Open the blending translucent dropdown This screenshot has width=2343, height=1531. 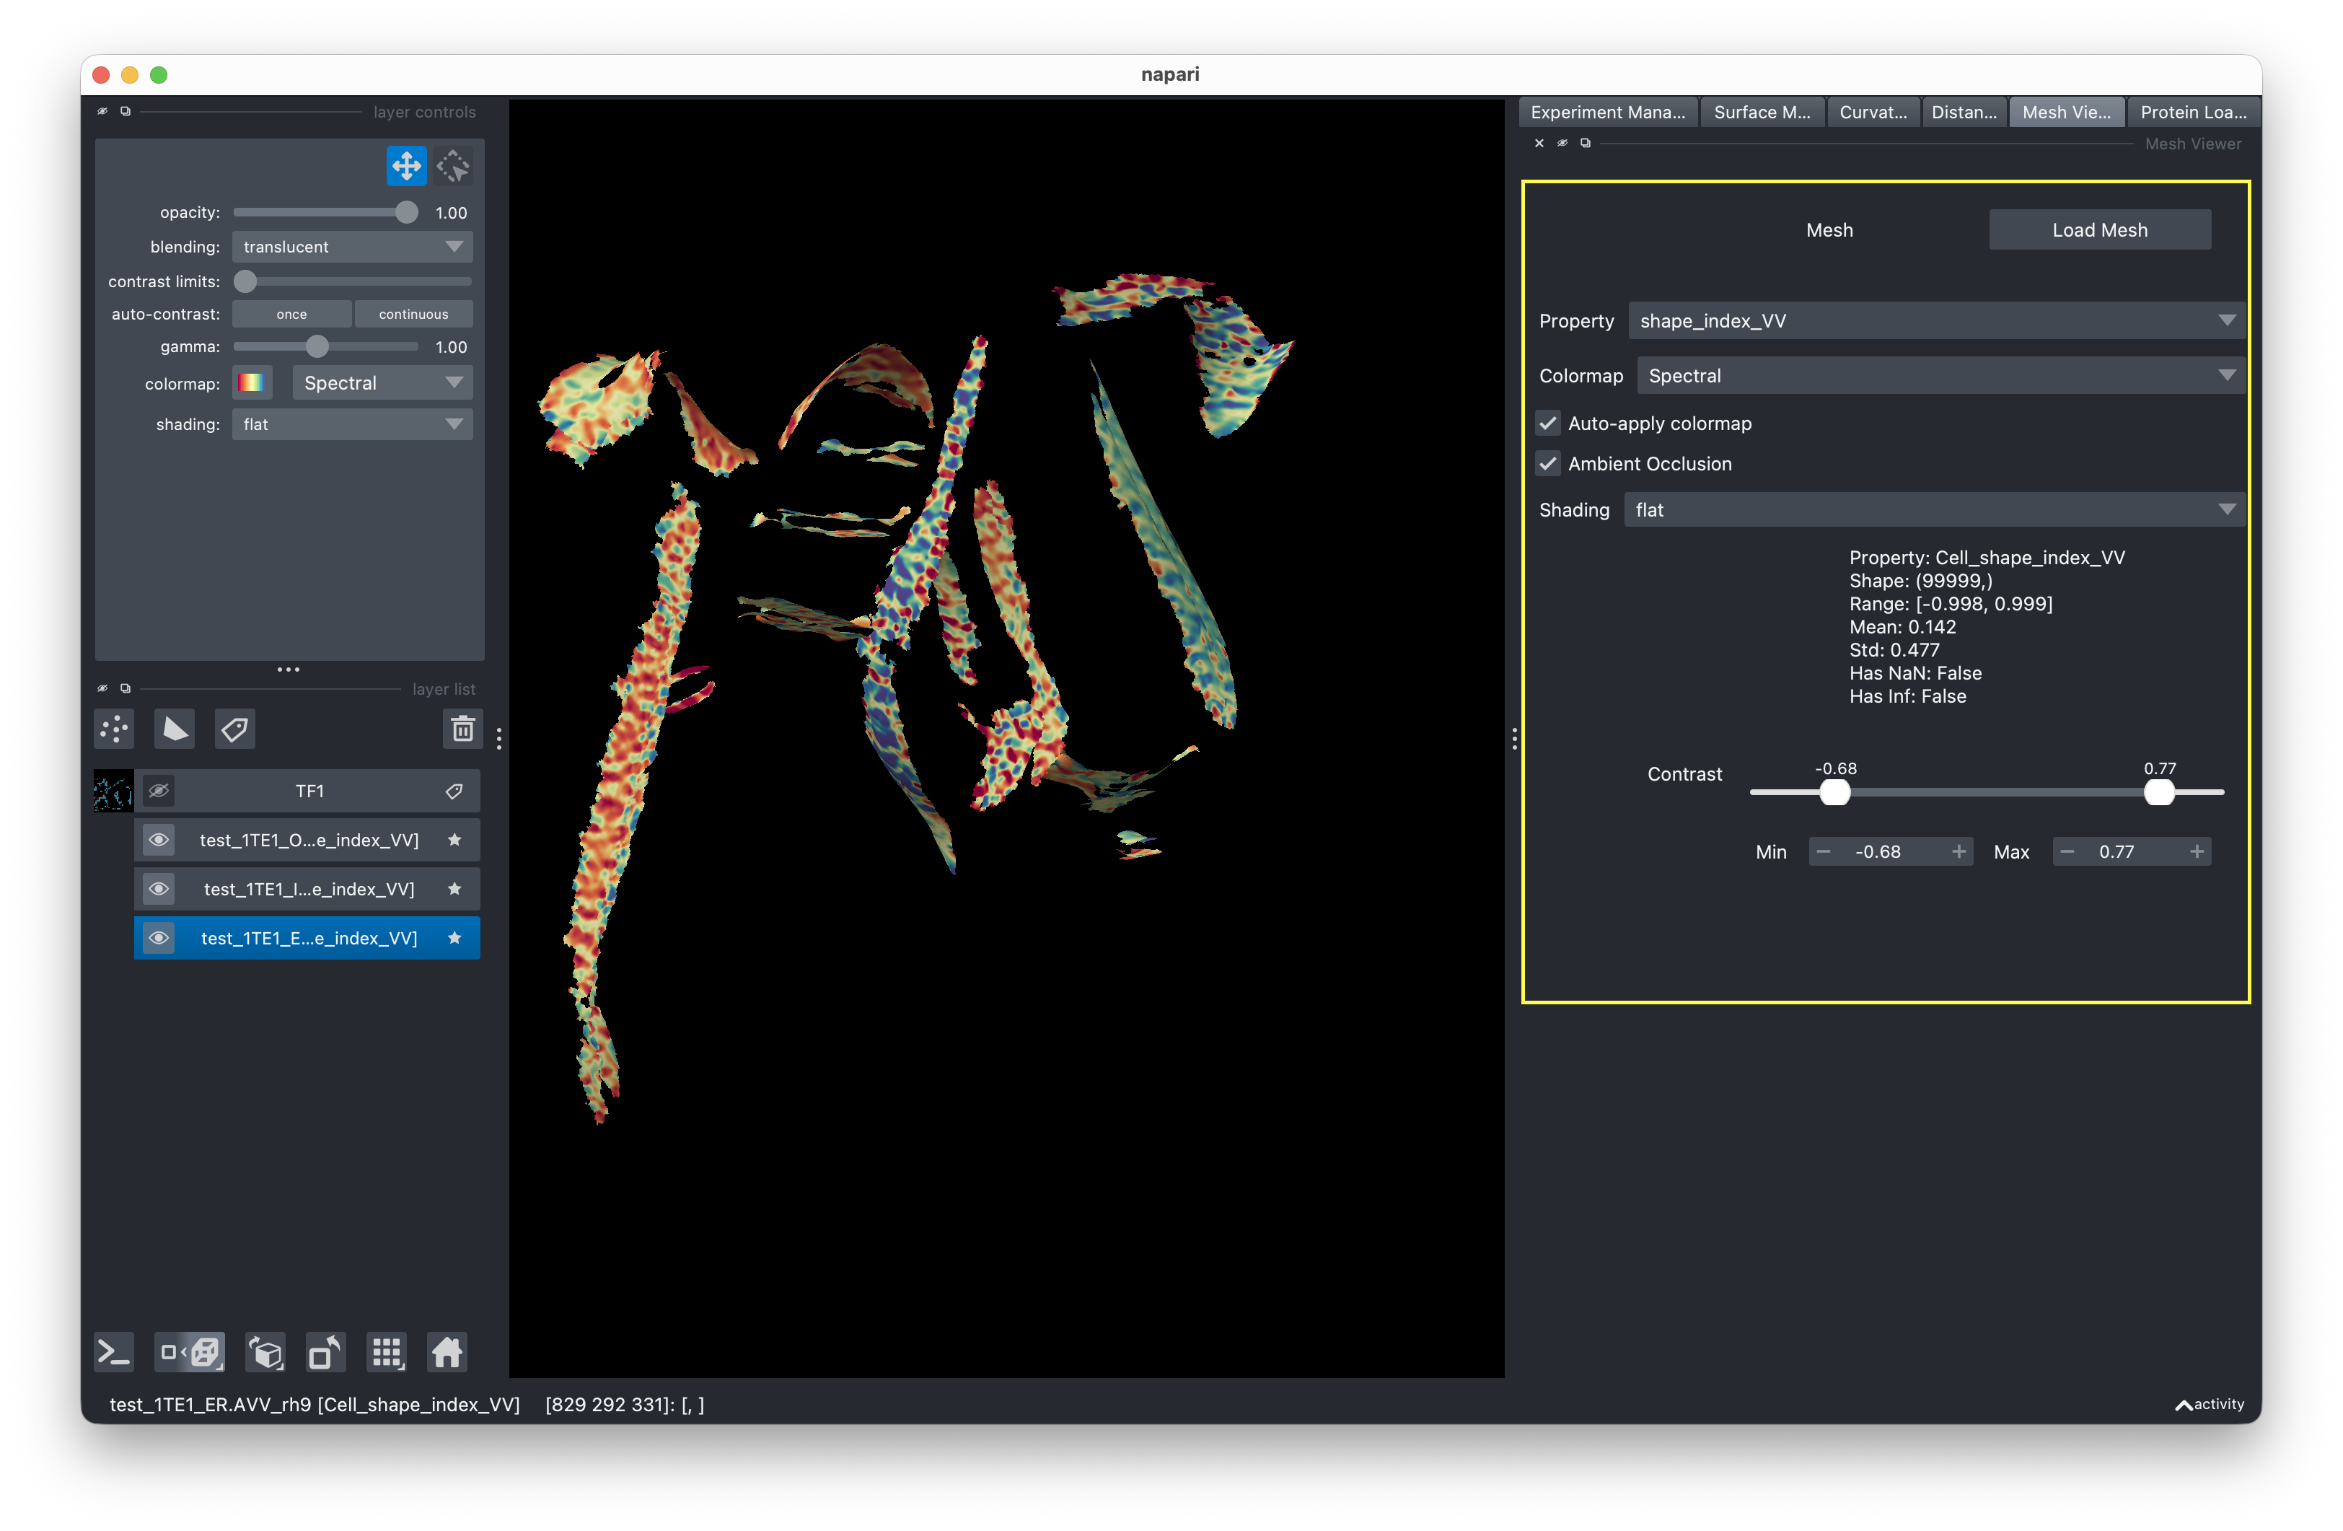click(x=353, y=247)
